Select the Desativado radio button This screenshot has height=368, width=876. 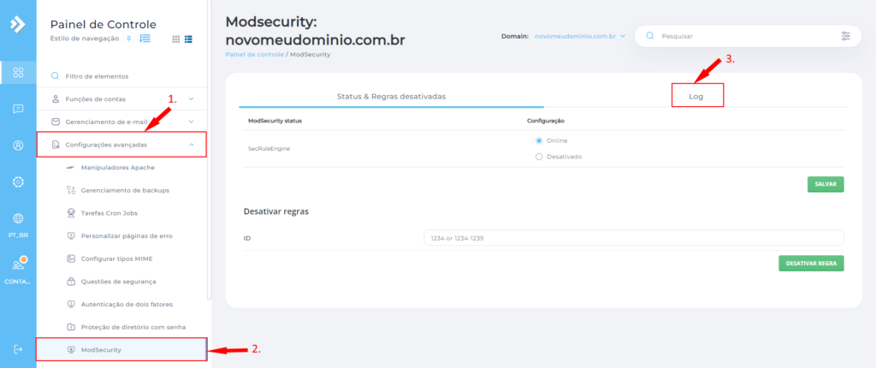(x=538, y=157)
